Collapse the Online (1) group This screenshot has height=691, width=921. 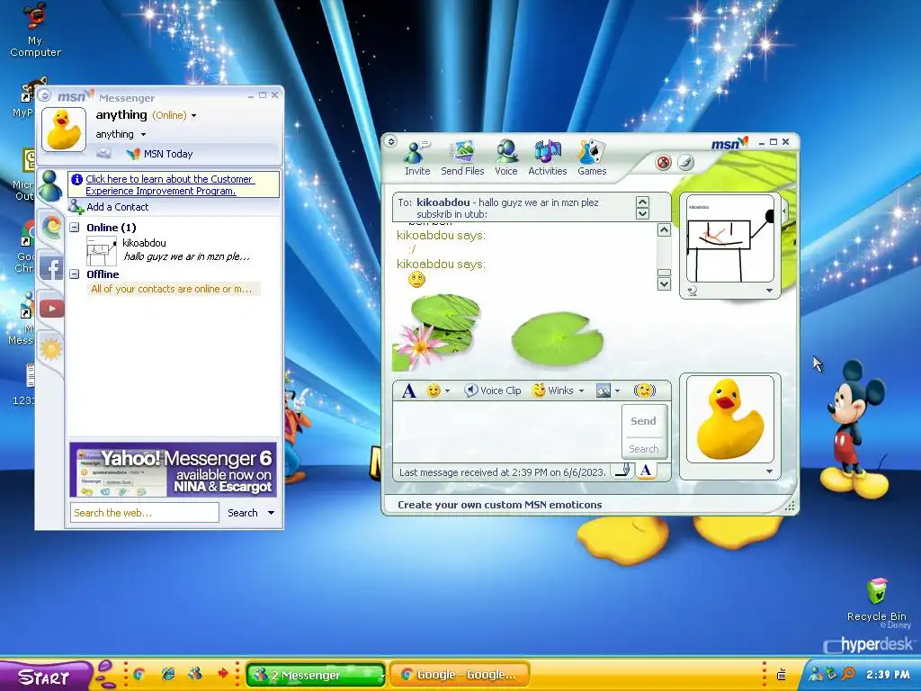75,228
